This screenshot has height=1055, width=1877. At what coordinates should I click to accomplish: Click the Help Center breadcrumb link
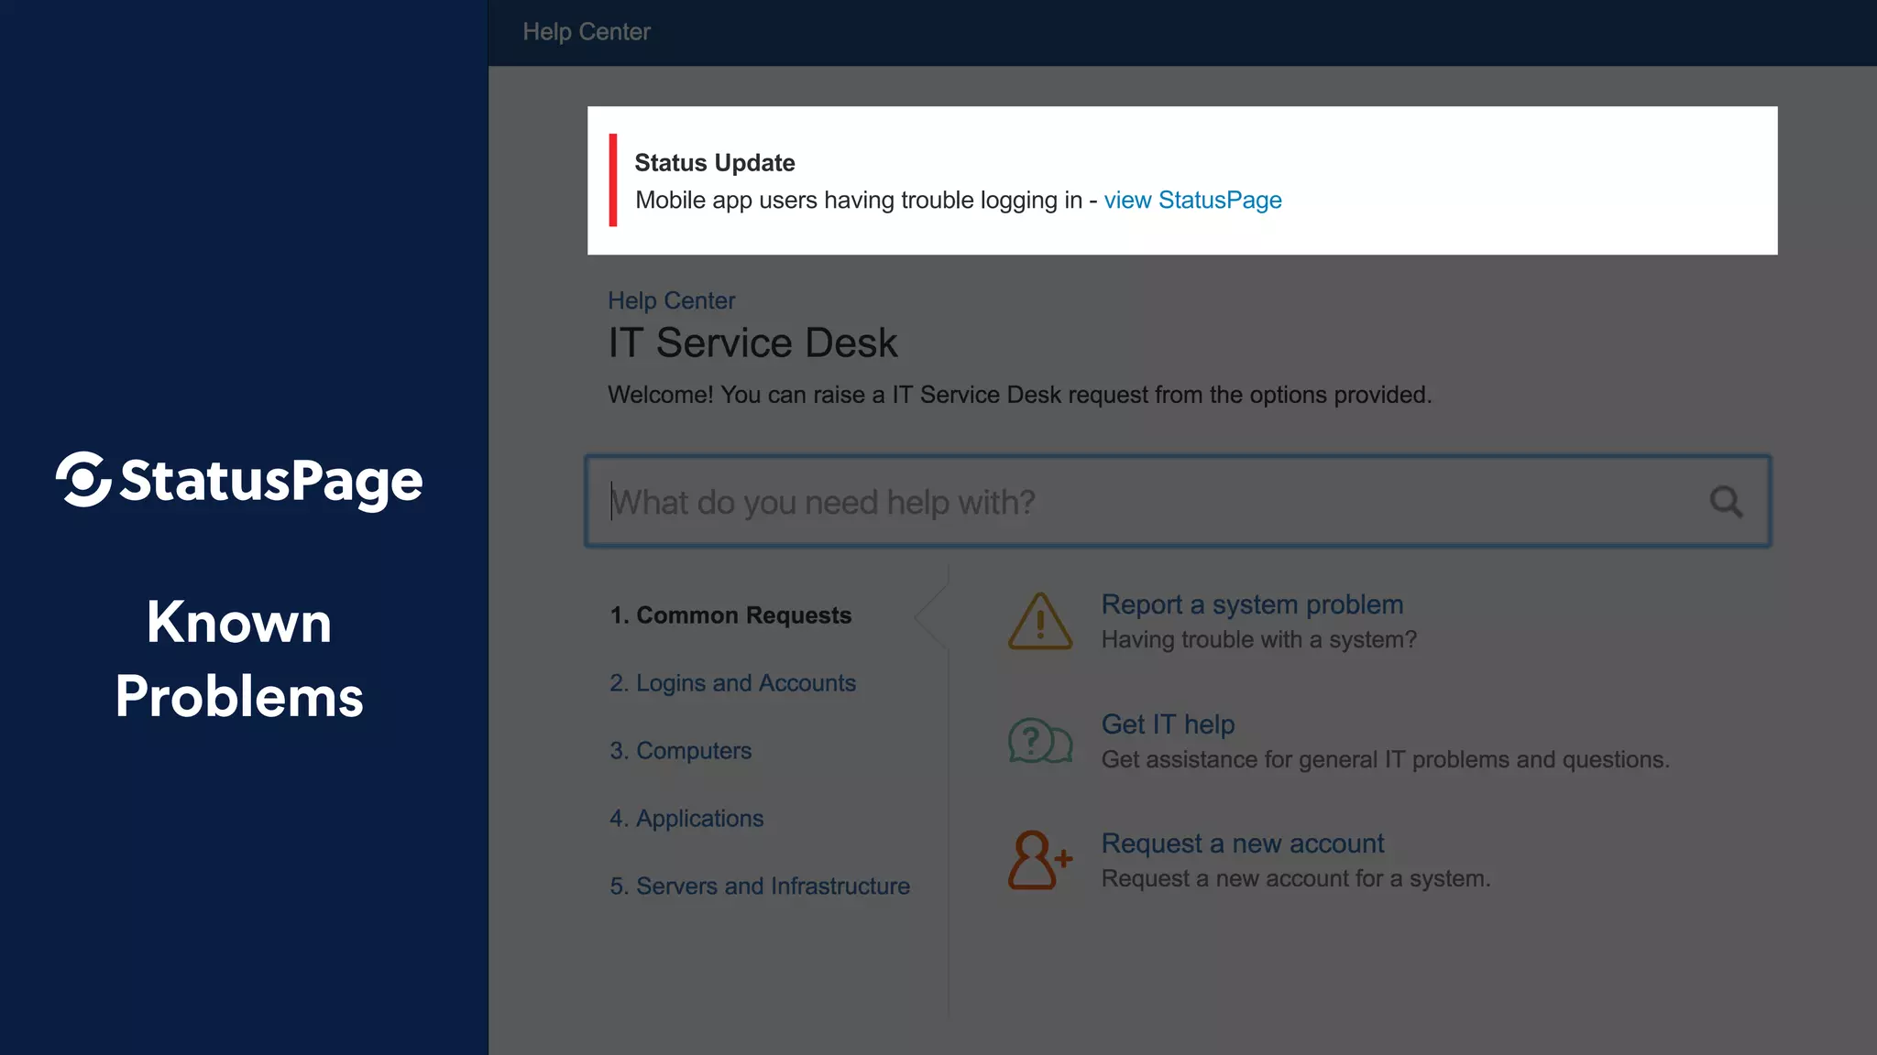pyautogui.click(x=671, y=300)
